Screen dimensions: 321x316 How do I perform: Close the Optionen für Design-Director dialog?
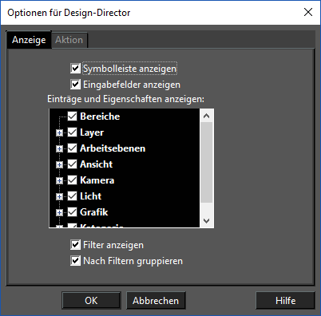tap(308, 12)
